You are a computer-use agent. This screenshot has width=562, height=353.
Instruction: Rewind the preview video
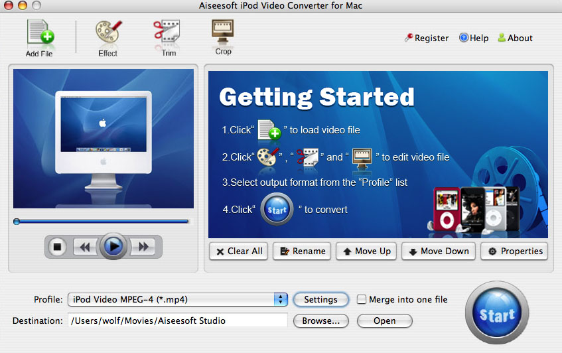[85, 247]
